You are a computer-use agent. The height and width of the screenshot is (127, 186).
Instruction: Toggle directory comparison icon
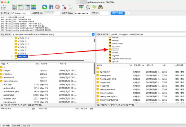[88, 7]
